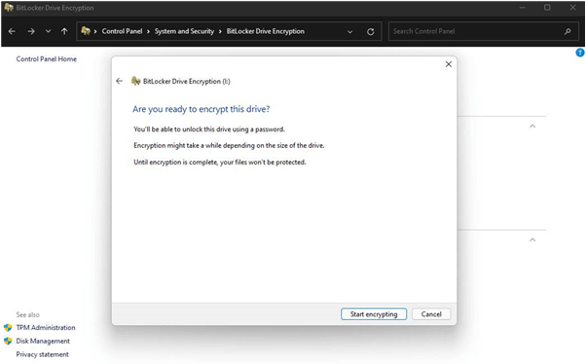Screen dimensions: 586x364
Task: Click the Start encrypting button
Action: pyautogui.click(x=374, y=314)
